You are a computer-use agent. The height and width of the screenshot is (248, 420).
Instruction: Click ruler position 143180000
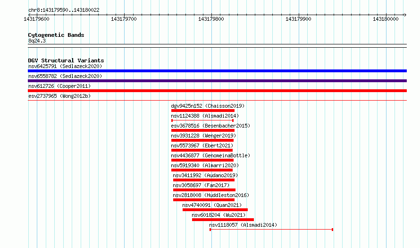tap(386, 19)
